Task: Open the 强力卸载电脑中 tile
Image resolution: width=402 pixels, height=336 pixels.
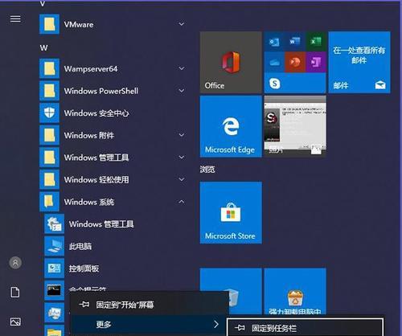Action: 295,291
